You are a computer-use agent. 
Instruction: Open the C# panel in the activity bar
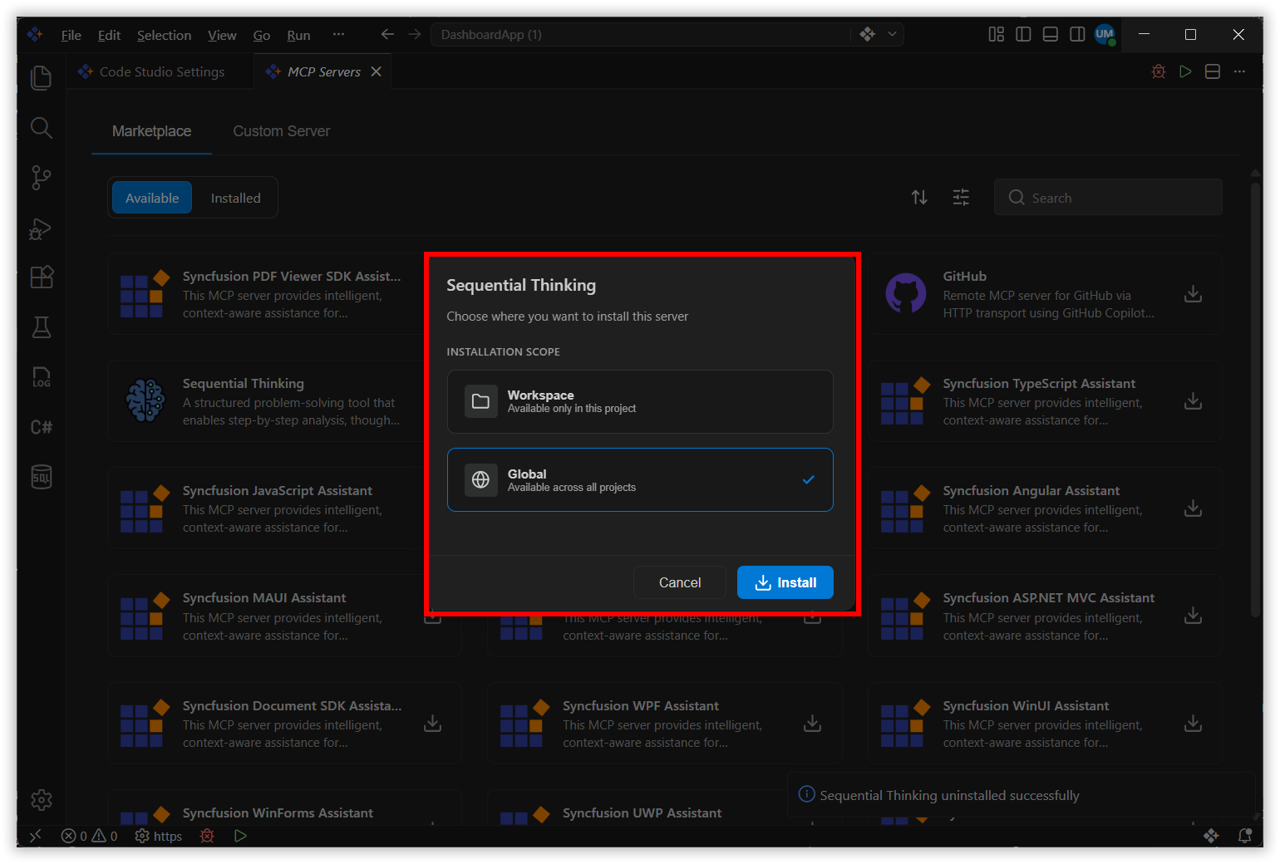41,427
